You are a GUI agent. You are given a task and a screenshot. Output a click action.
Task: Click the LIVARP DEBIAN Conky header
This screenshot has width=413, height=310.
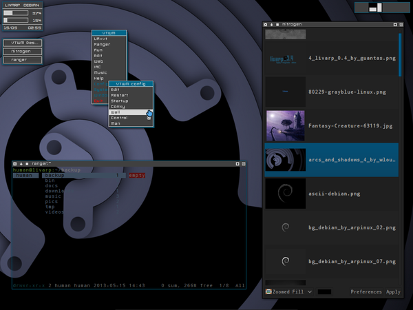pos(22,6)
